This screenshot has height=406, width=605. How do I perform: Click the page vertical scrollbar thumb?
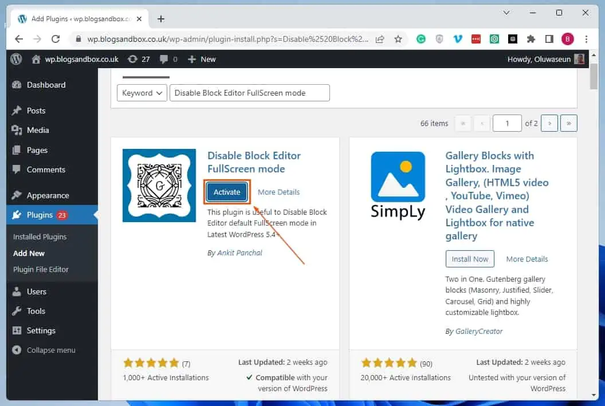[x=594, y=76]
